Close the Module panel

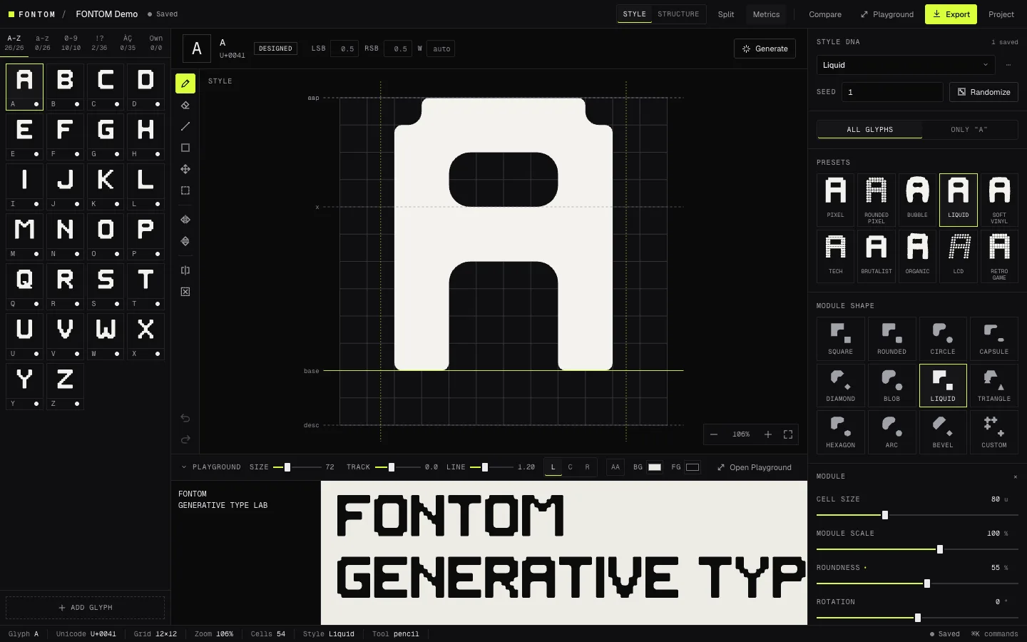click(x=1016, y=477)
